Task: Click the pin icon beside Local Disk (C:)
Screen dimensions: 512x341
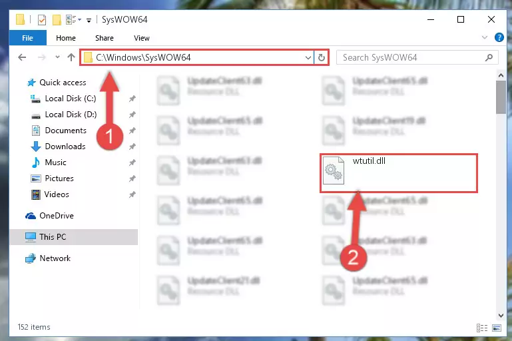Action: coord(132,99)
